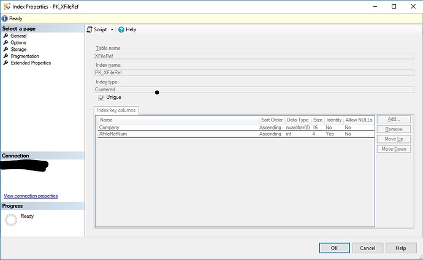This screenshot has height=260, width=423.
Task: Click the Add... button
Action: coord(394,119)
